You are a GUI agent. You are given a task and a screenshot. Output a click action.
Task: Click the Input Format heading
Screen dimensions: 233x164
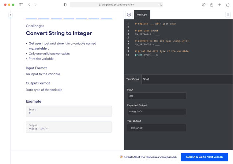36,68
